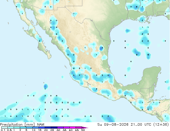Click the legend label "0.5"

click(9, 130)
